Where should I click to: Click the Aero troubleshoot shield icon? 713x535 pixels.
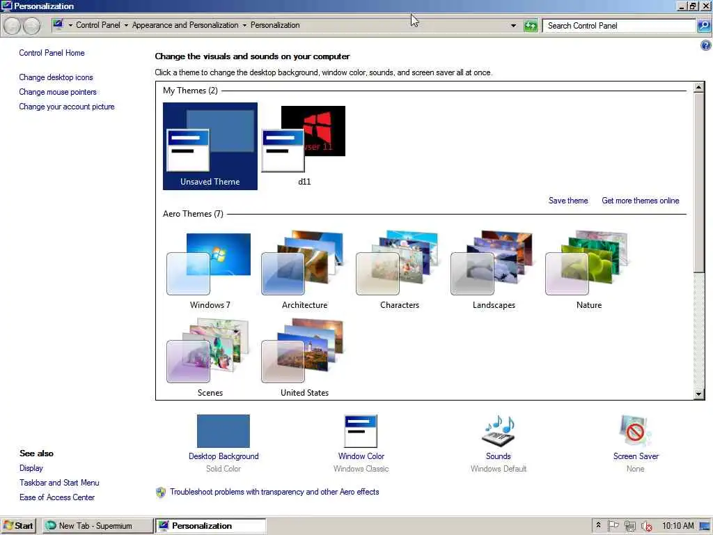tap(161, 493)
